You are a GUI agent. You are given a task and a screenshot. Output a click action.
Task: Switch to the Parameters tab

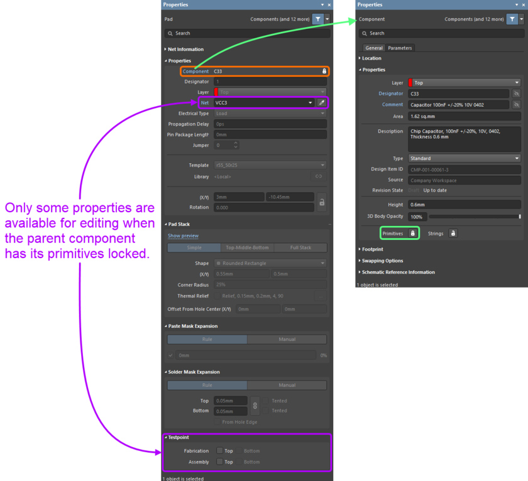point(400,47)
